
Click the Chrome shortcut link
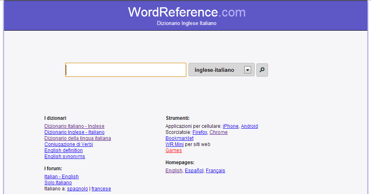click(218, 132)
